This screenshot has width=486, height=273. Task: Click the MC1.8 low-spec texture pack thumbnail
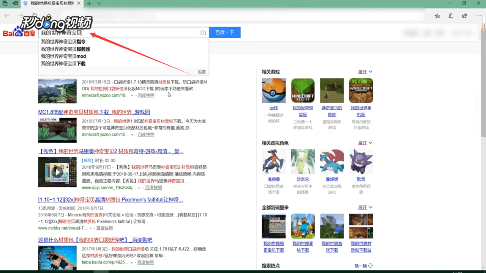57,130
